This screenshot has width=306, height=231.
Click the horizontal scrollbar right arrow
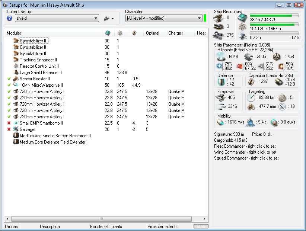pos(204,219)
